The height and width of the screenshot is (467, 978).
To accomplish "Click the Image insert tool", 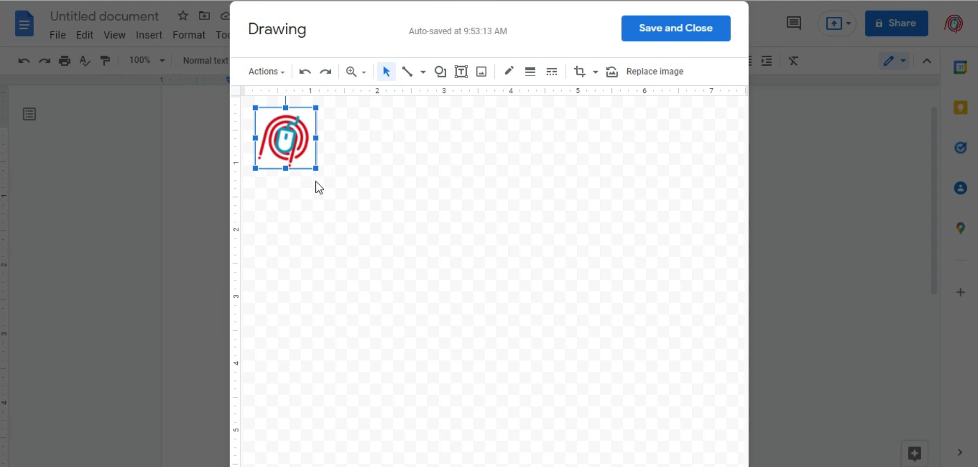I will (x=481, y=72).
